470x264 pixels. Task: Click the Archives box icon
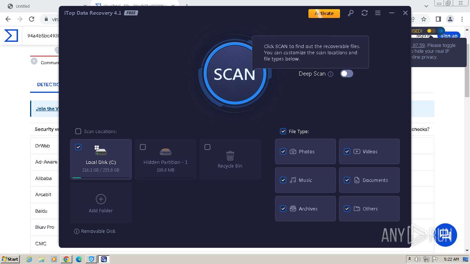point(293,209)
